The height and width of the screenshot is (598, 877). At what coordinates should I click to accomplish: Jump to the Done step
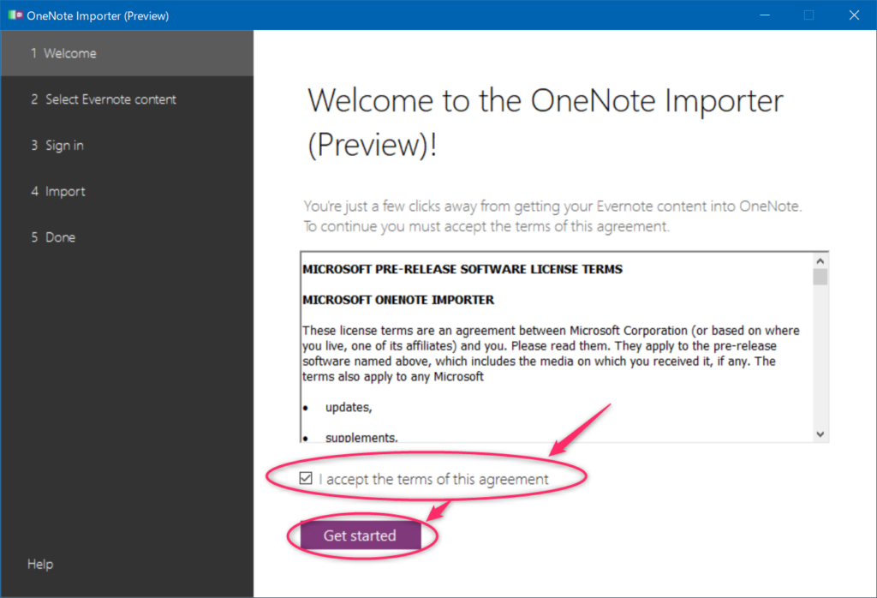coord(127,236)
